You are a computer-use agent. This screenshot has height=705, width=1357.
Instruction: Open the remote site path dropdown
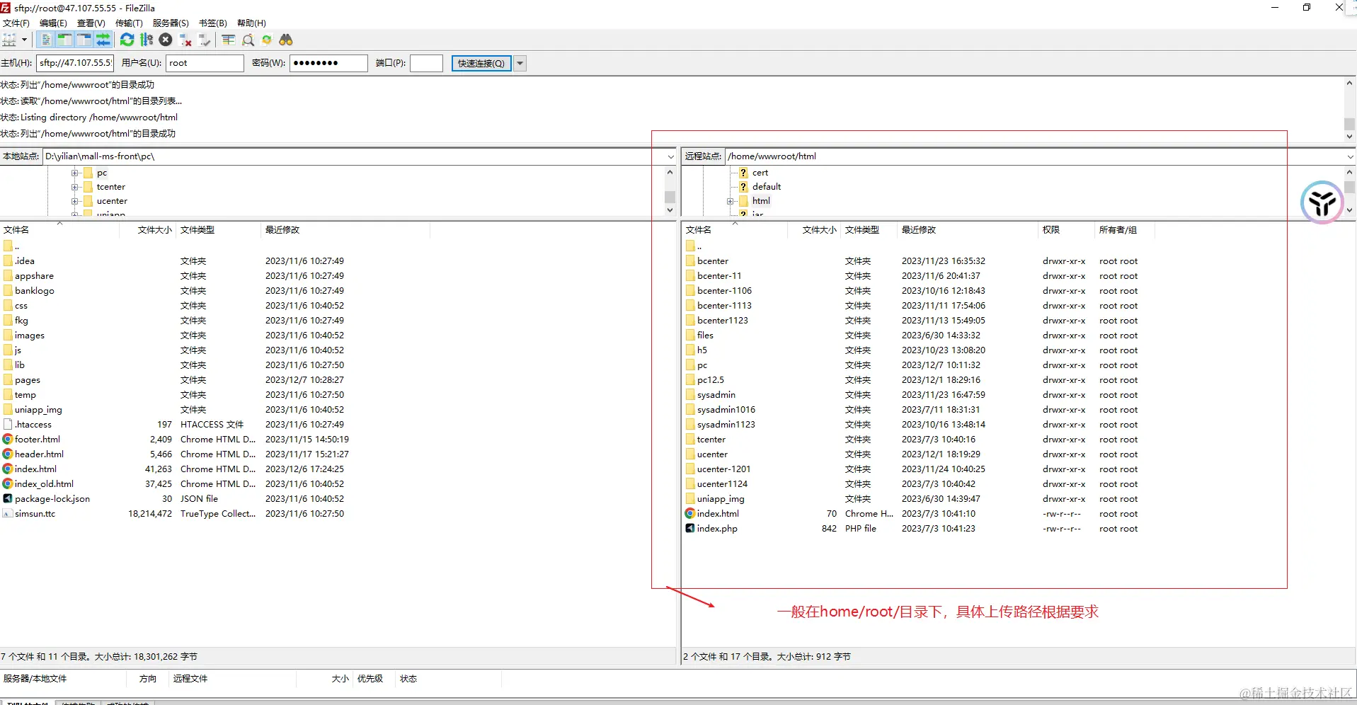(x=1350, y=156)
